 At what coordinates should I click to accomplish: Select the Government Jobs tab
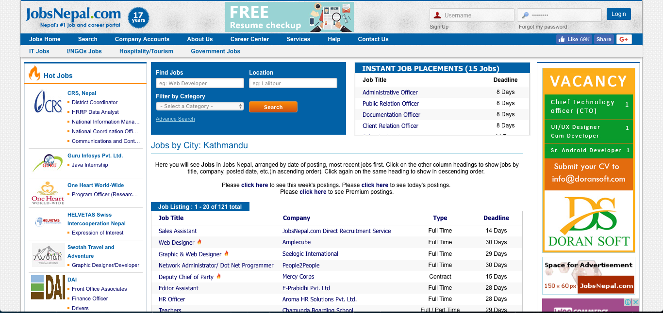[215, 51]
